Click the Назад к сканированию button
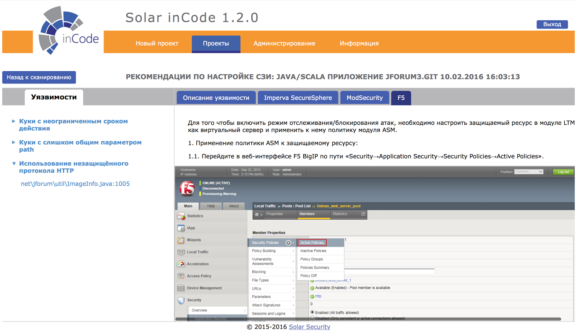Viewport: 577px width, 333px height. [39, 77]
